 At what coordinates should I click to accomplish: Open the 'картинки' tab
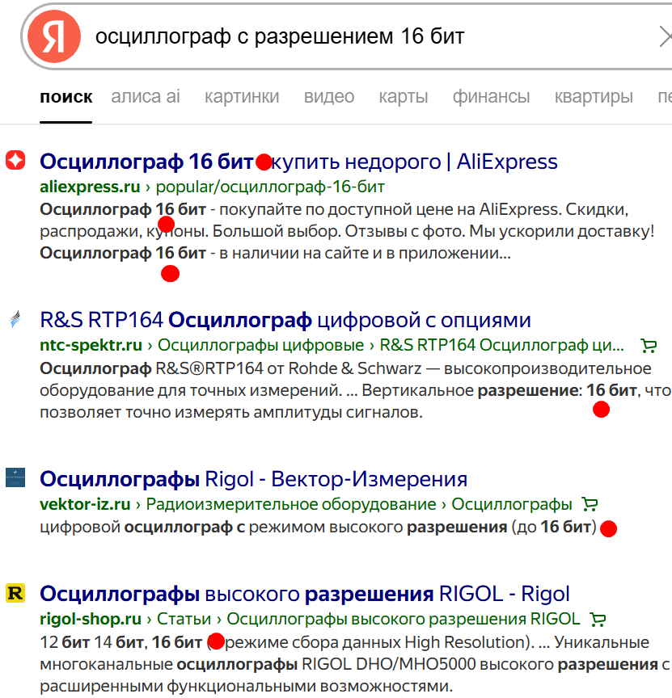coord(242,97)
